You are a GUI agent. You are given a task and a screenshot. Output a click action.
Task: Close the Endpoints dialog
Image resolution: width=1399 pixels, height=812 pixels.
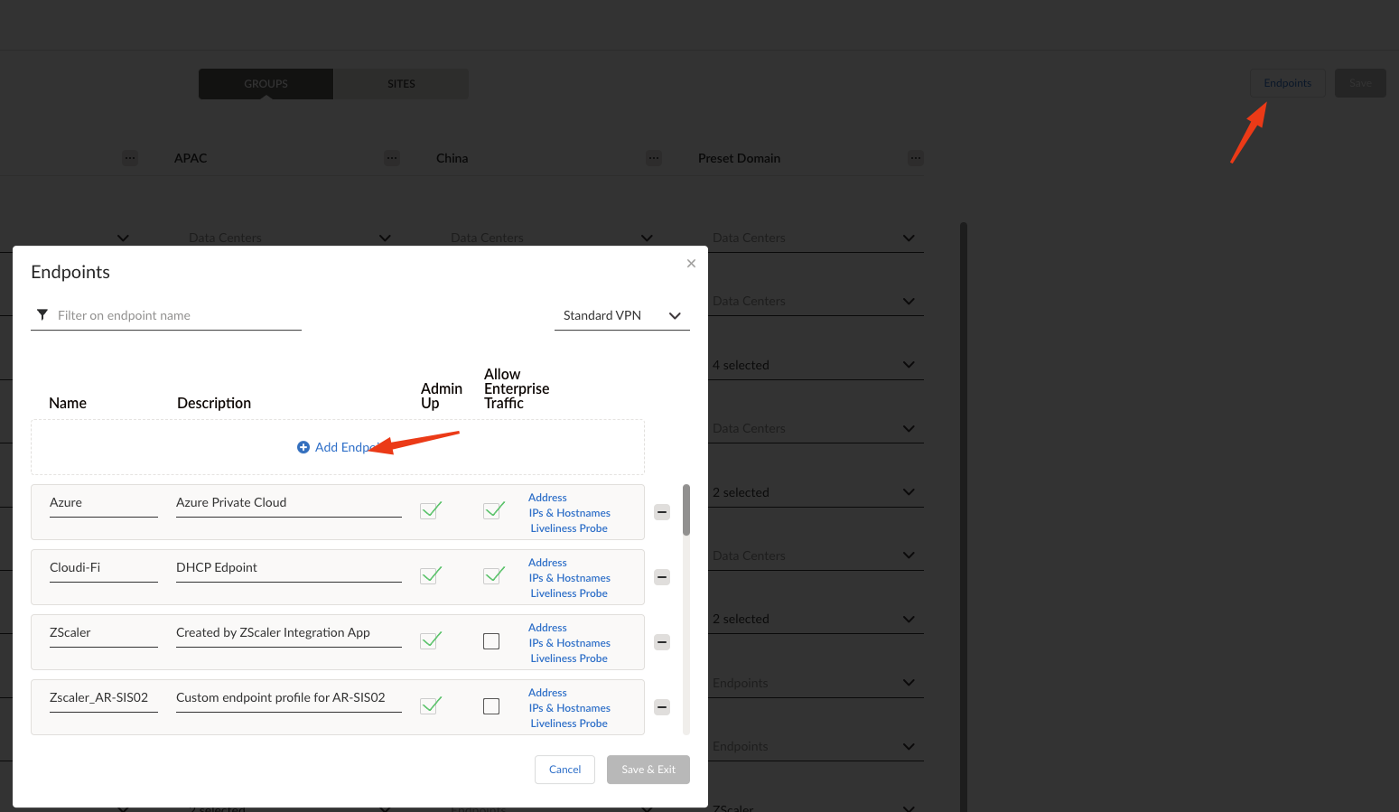point(691,264)
